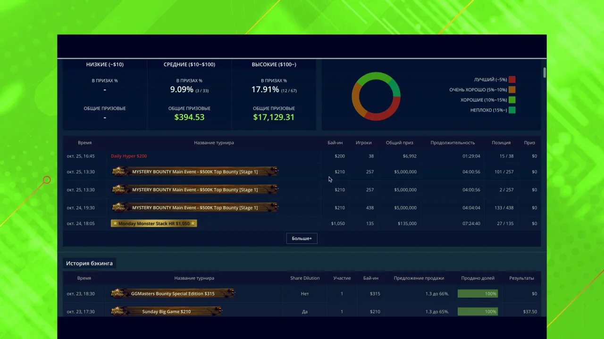
Task: Open MYSTERY BOUNTY Main Event with position 101 / 257
Action: 195,171
